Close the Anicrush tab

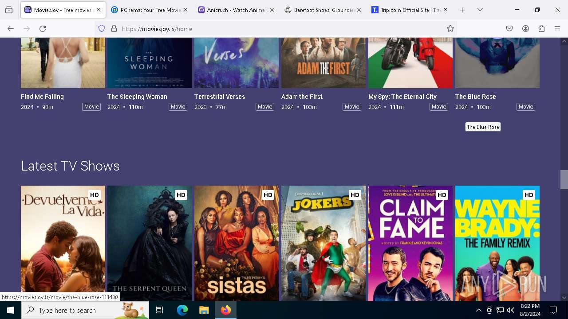tap(272, 10)
